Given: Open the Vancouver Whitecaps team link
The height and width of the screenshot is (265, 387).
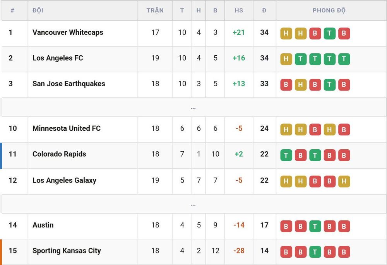Looking at the screenshot, I should pyautogui.click(x=68, y=32).
